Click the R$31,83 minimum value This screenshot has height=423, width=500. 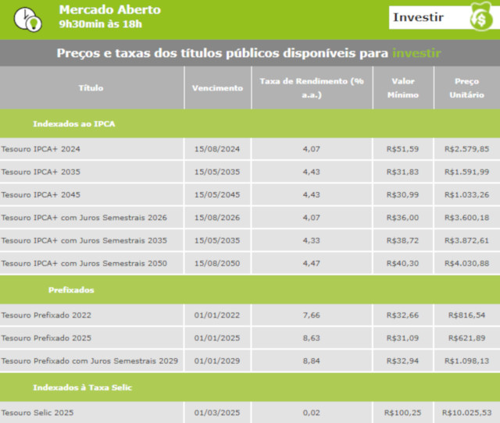coord(402,172)
